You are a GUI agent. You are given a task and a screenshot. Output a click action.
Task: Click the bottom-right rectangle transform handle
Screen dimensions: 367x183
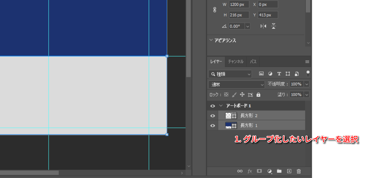[x=167, y=134]
